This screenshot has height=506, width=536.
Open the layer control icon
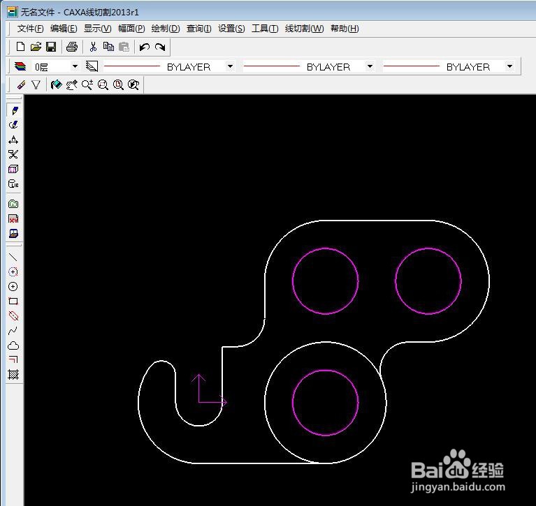click(20, 66)
